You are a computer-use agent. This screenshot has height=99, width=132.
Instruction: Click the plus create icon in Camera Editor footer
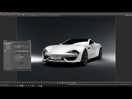click(x=4, y=70)
